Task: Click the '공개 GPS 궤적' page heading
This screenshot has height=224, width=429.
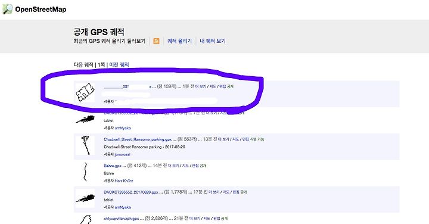Action: (99, 32)
